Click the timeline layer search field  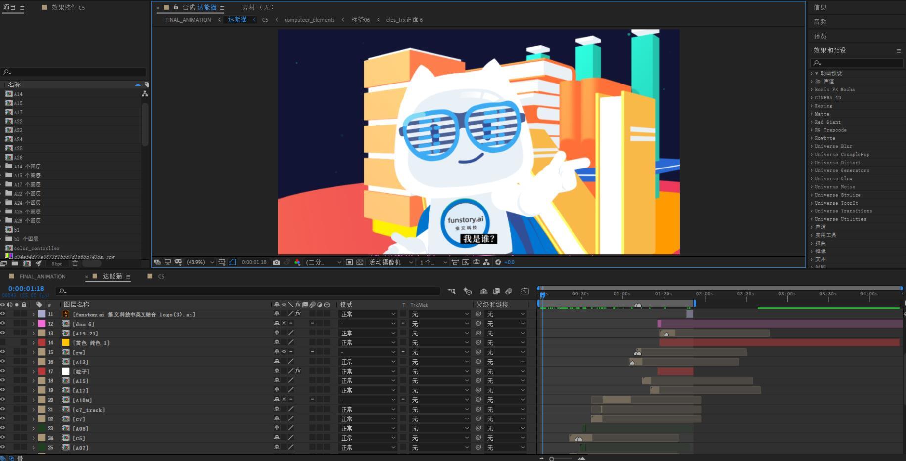247,292
